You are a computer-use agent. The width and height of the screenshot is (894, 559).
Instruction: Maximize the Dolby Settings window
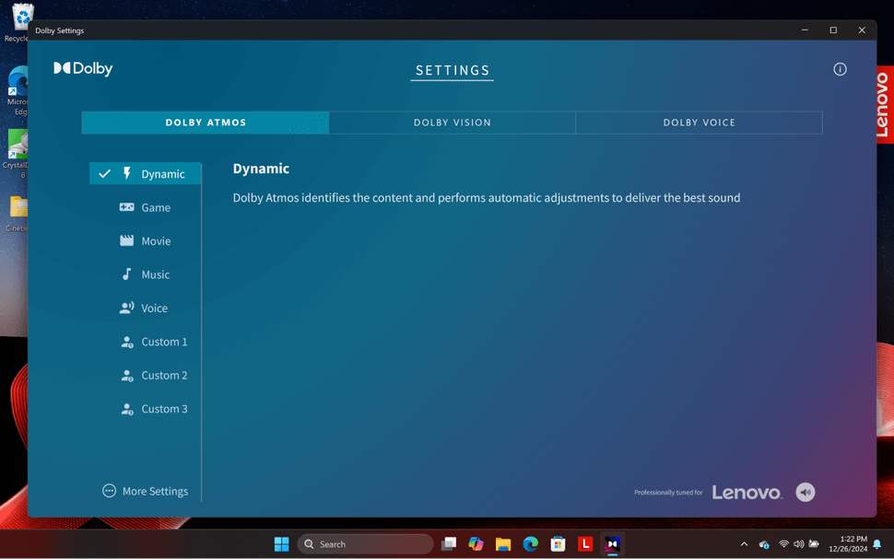click(833, 30)
